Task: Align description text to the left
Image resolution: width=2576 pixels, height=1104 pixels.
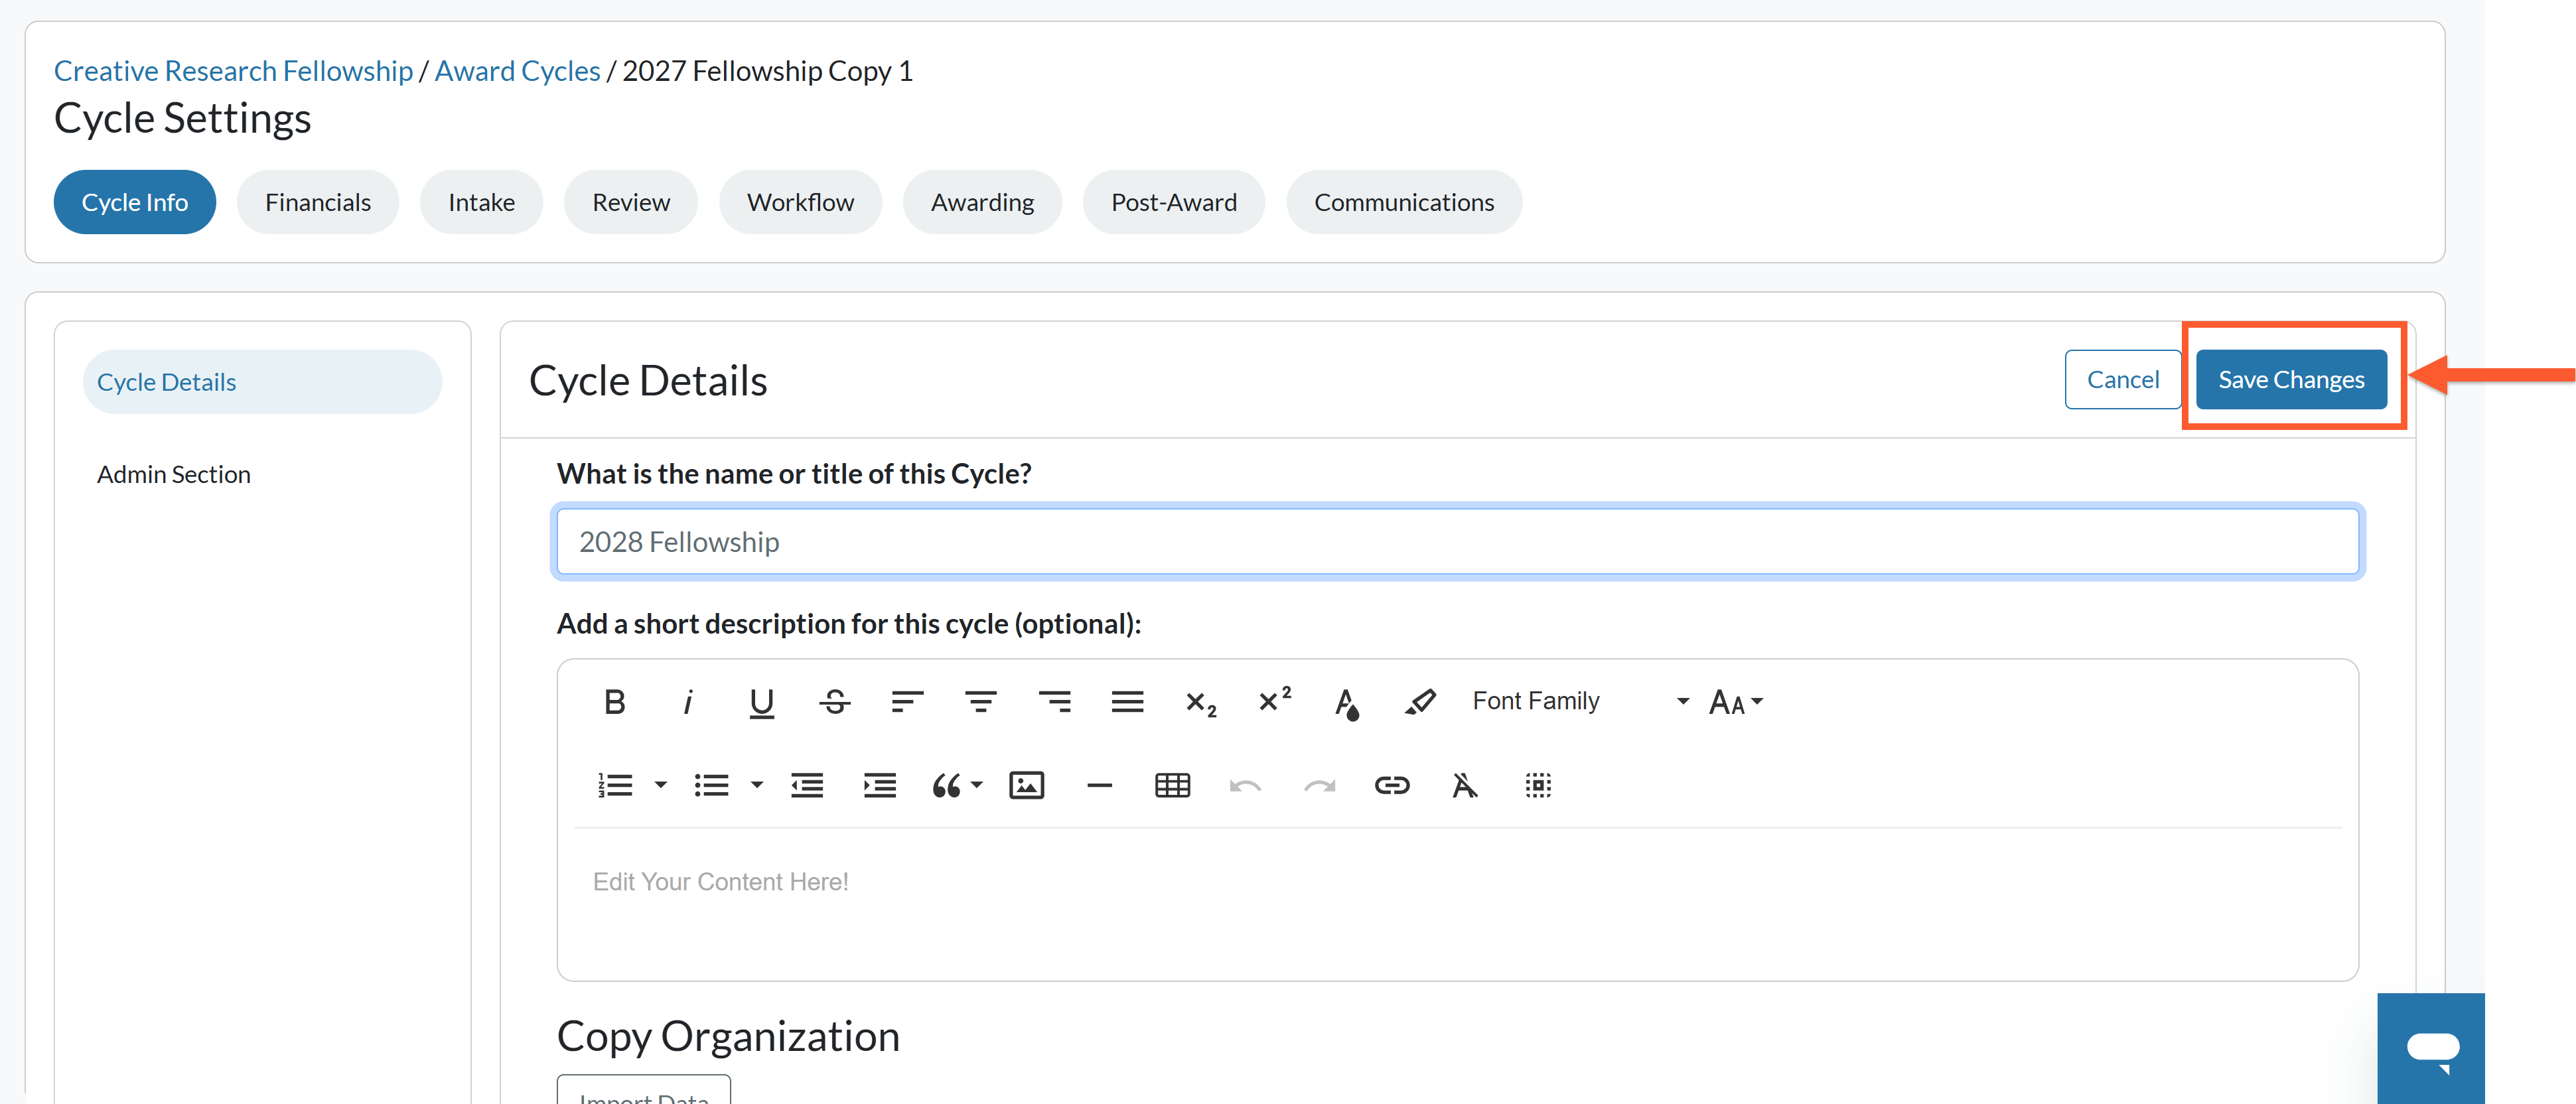Action: [907, 702]
